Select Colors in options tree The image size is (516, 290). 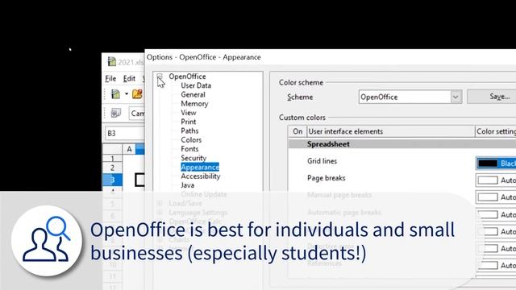click(x=191, y=139)
